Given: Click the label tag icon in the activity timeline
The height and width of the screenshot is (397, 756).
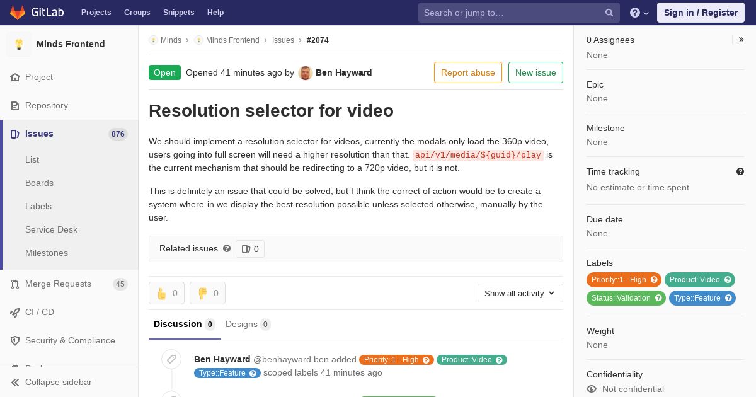Looking at the screenshot, I should pyautogui.click(x=171, y=359).
